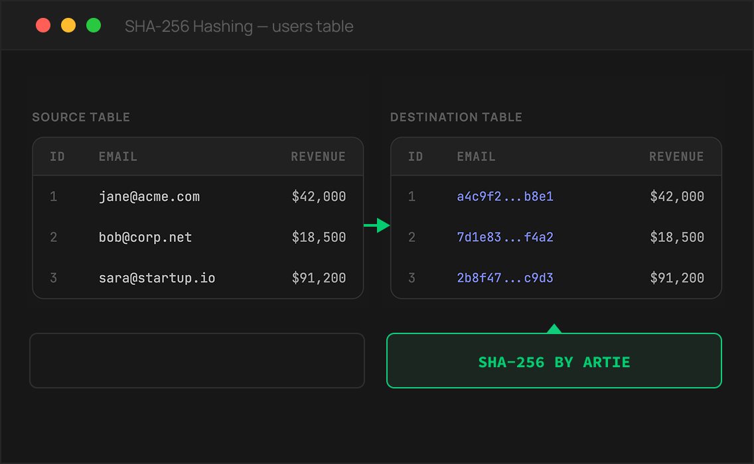Click the REVENUE column header in source table
754x464 pixels.
click(x=319, y=156)
